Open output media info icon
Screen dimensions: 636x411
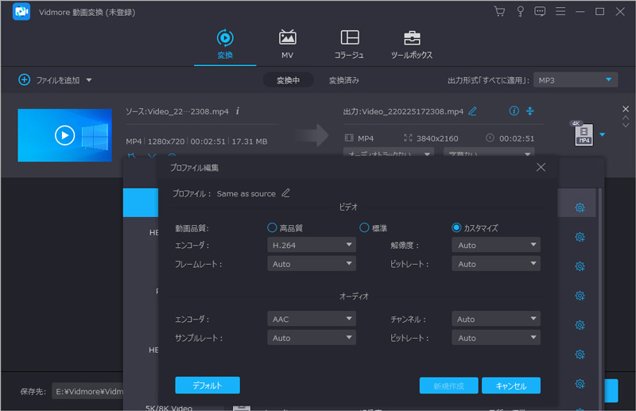pos(514,111)
